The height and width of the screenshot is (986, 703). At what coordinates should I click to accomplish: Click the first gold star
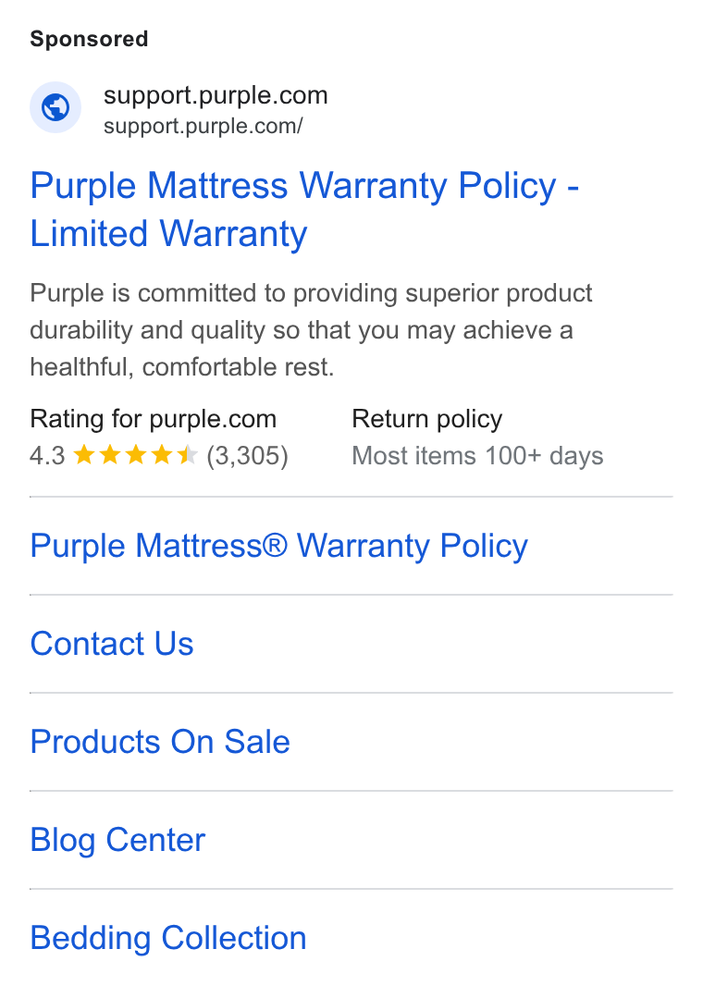tap(84, 455)
